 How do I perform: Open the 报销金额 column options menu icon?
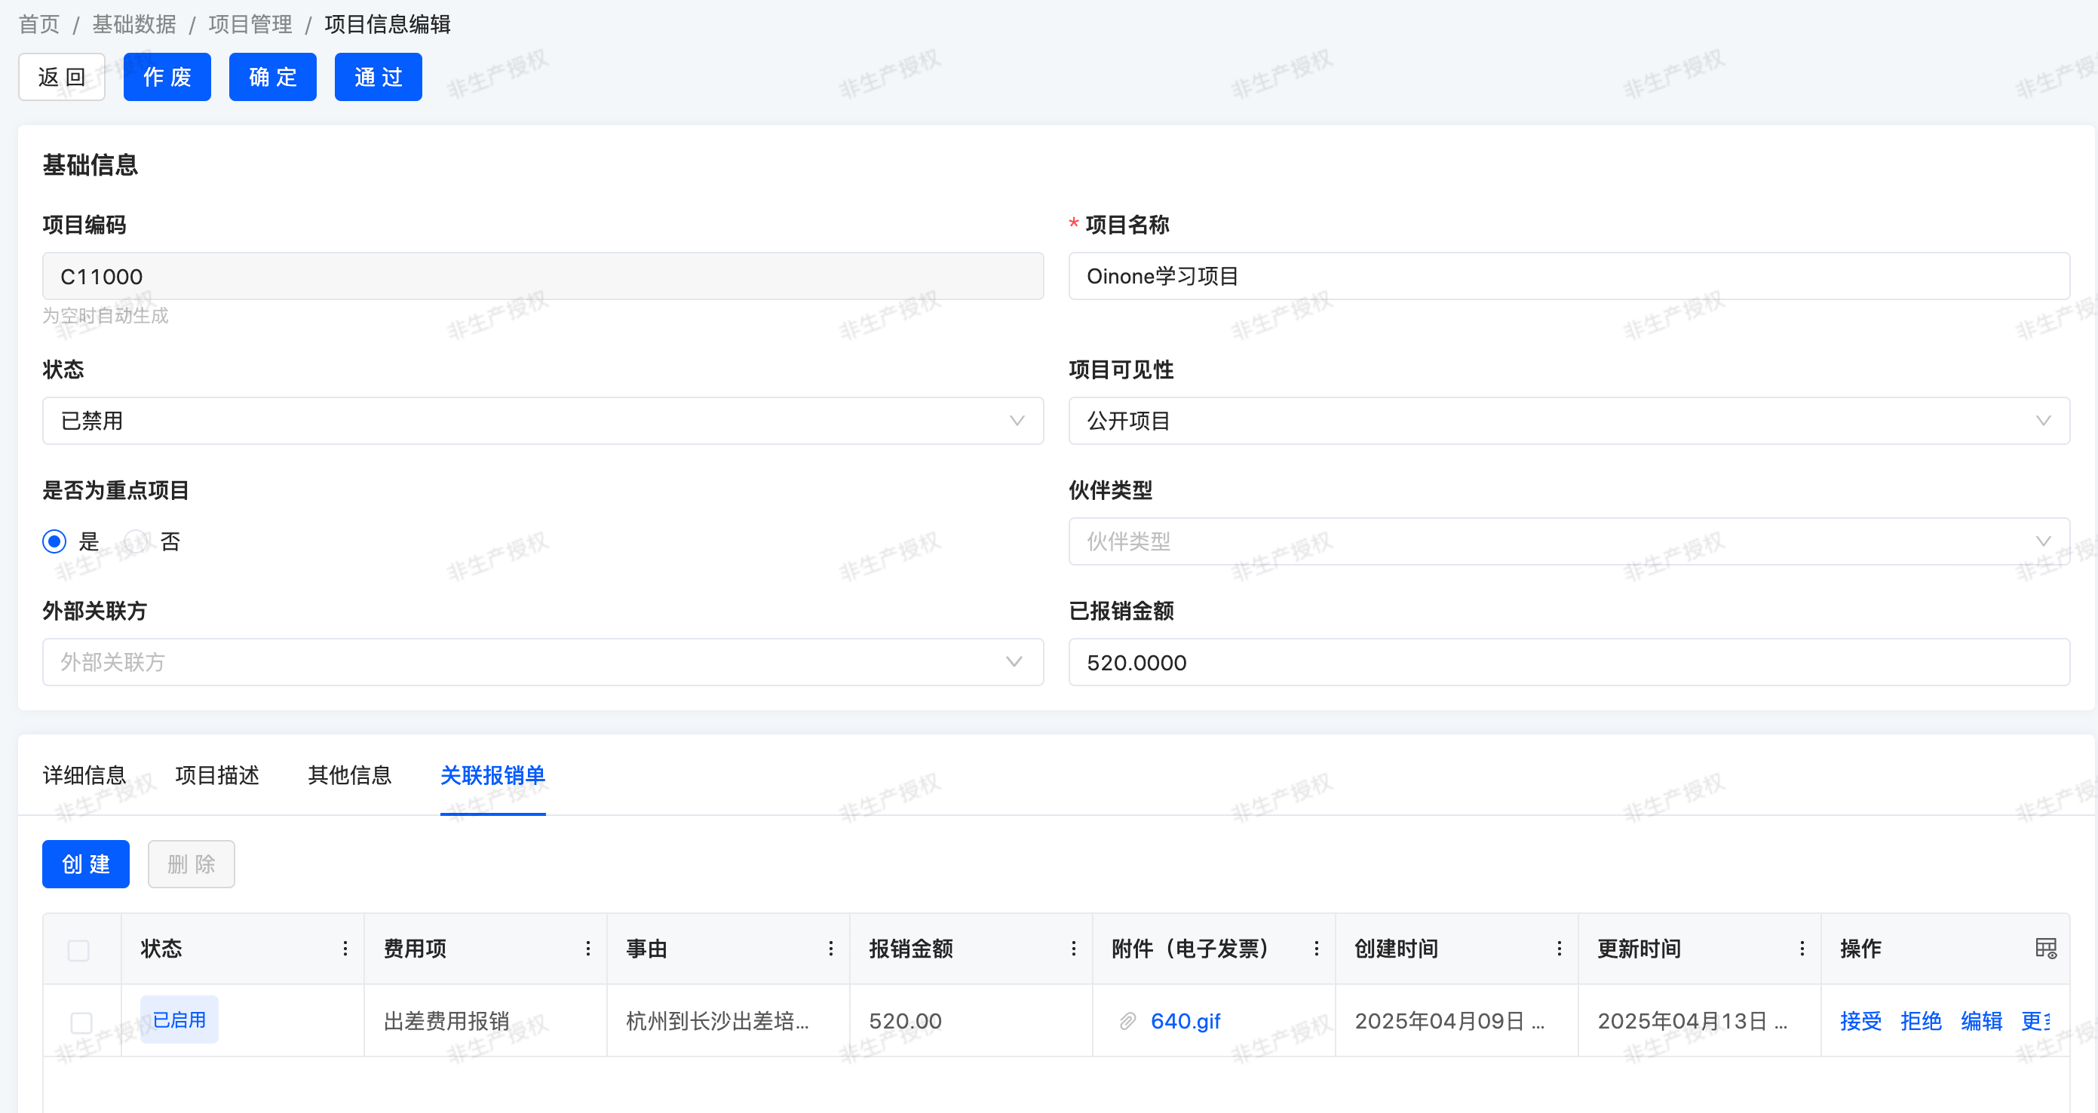tap(1073, 949)
